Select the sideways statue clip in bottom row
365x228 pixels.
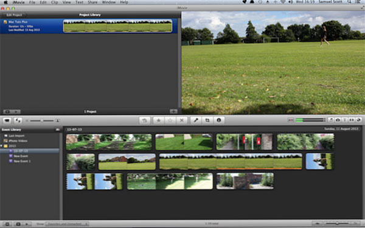click(x=95, y=181)
